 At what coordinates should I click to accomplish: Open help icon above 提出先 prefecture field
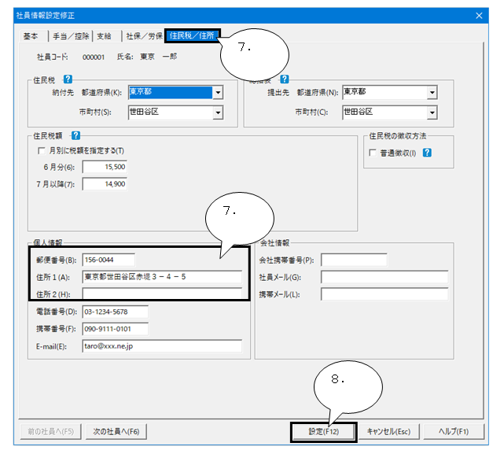(285, 79)
